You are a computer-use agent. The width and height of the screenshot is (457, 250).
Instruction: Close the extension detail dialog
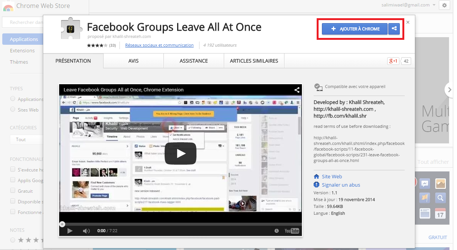click(408, 22)
